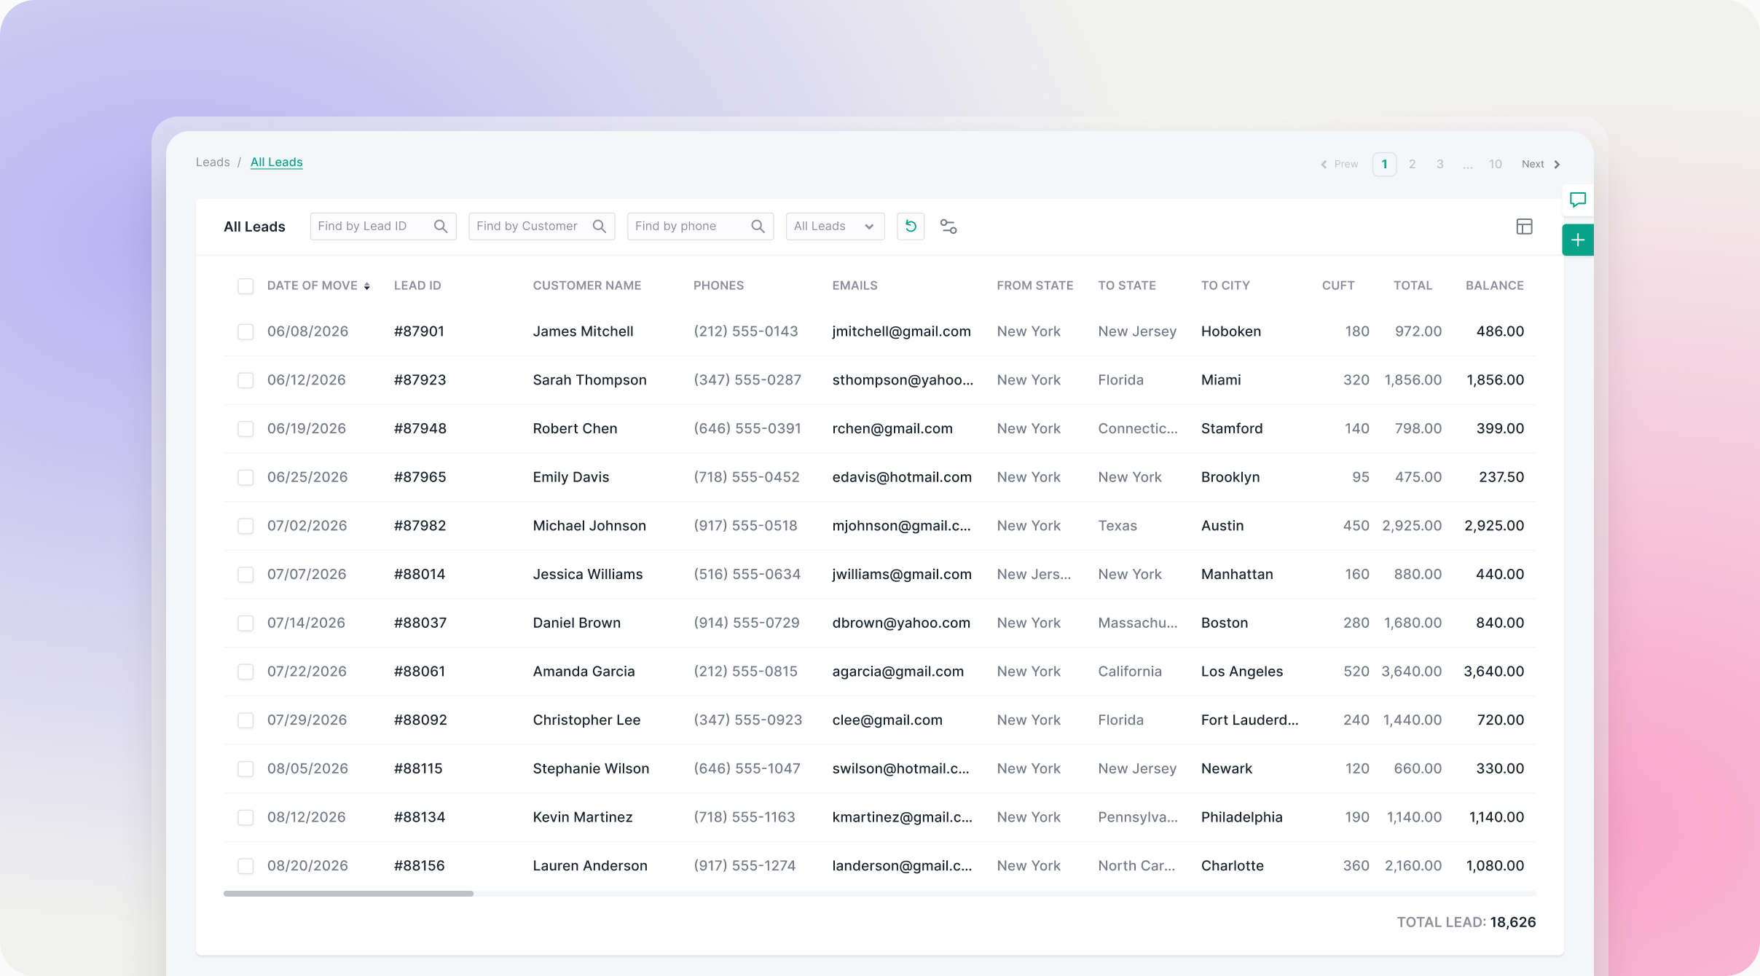Click the green refresh icon button

click(911, 227)
